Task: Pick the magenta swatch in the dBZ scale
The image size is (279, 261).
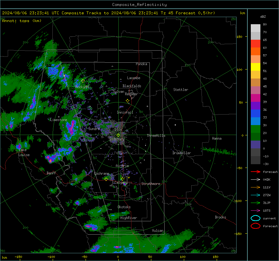Action: (255, 98)
